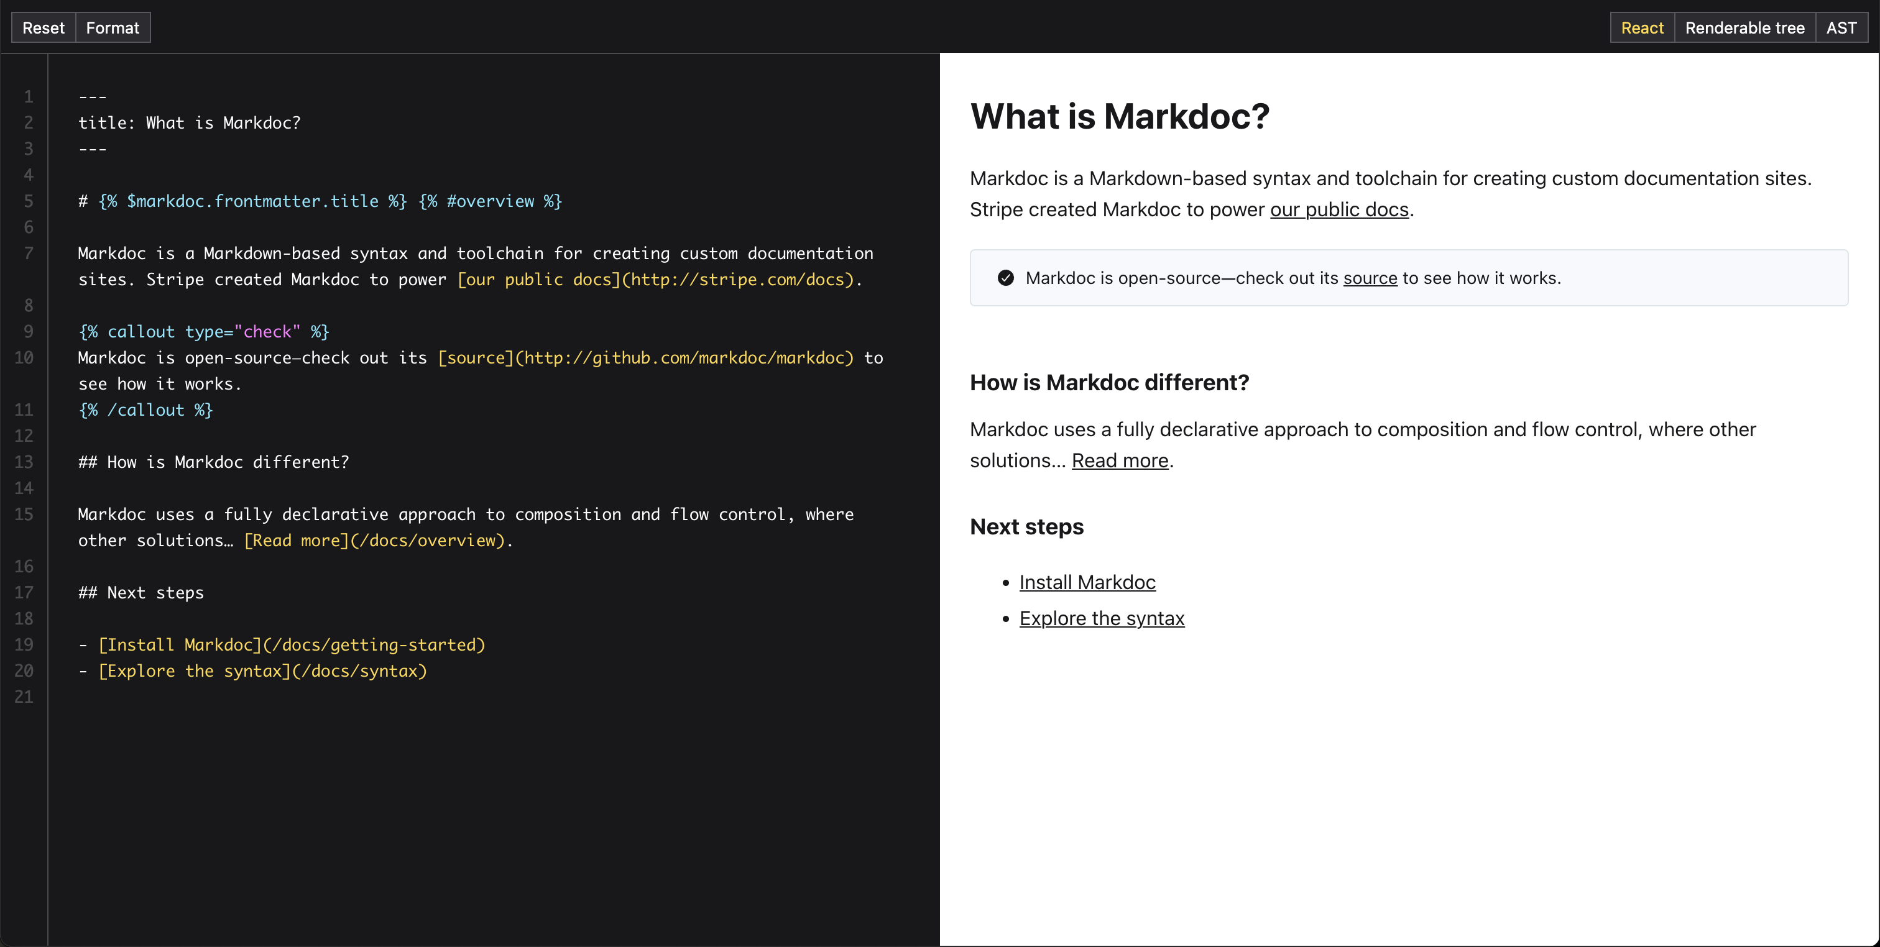Click '[Install Markdoc](/docs/getting-started)' in editor
1880x947 pixels.
point(292,645)
